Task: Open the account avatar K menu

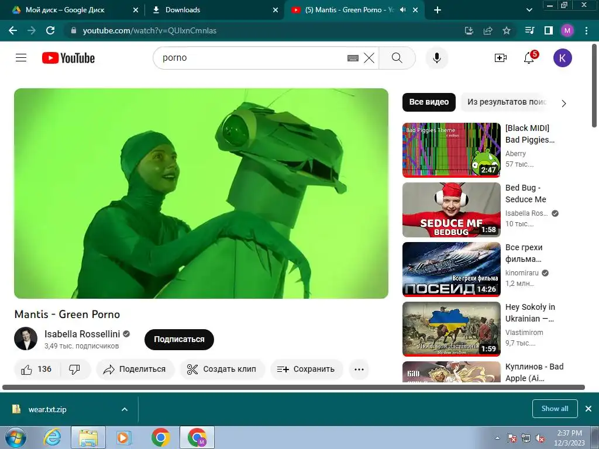Action: click(x=562, y=58)
